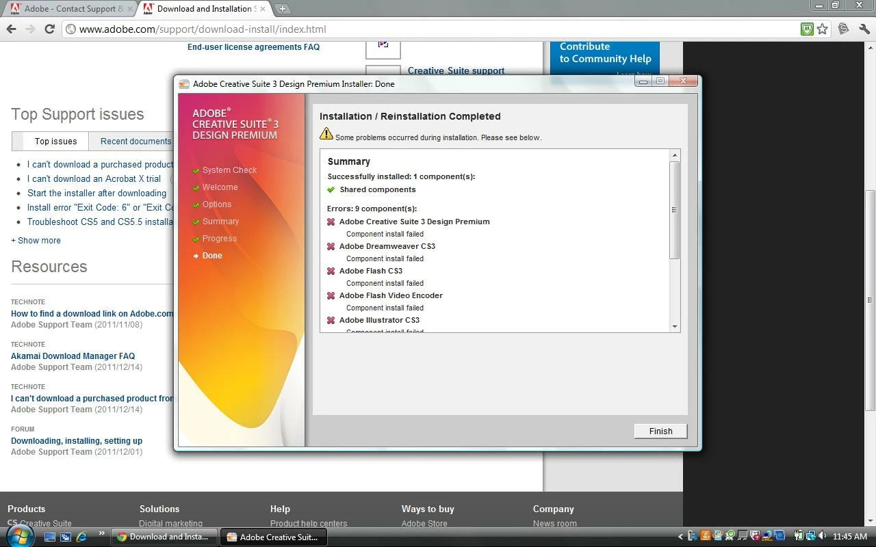Open the Windows Start menu orb
The width and height of the screenshot is (876, 547).
point(20,536)
